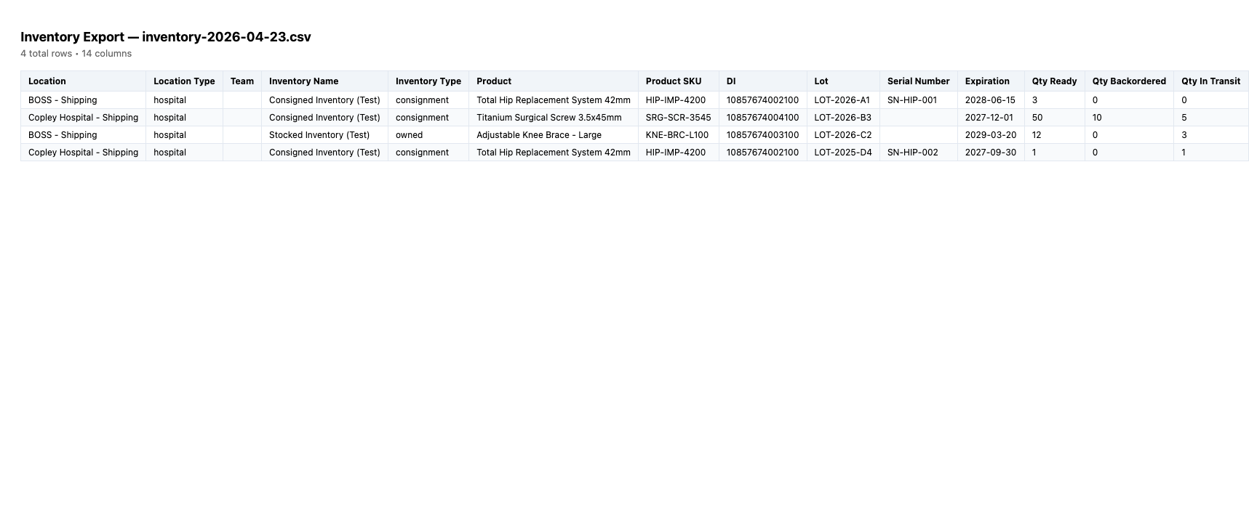1249x523 pixels.
Task: Click the DI column header
Action: 763,81
